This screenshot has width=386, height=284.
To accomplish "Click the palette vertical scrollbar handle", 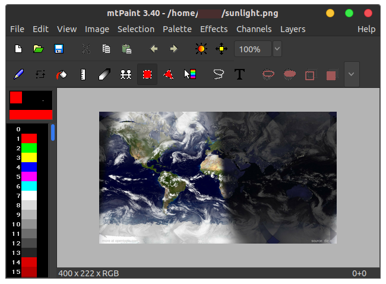I will (x=53, y=132).
